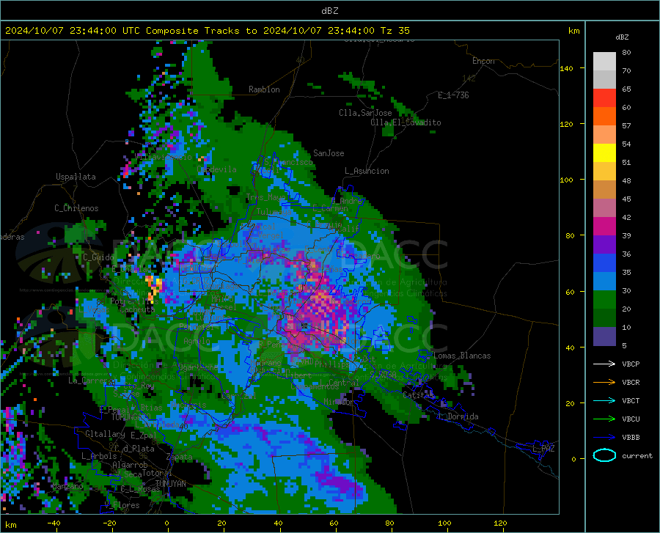This screenshot has height=533, width=660.
Task: Click the 'VBCT' legend label
Action: tap(631, 400)
